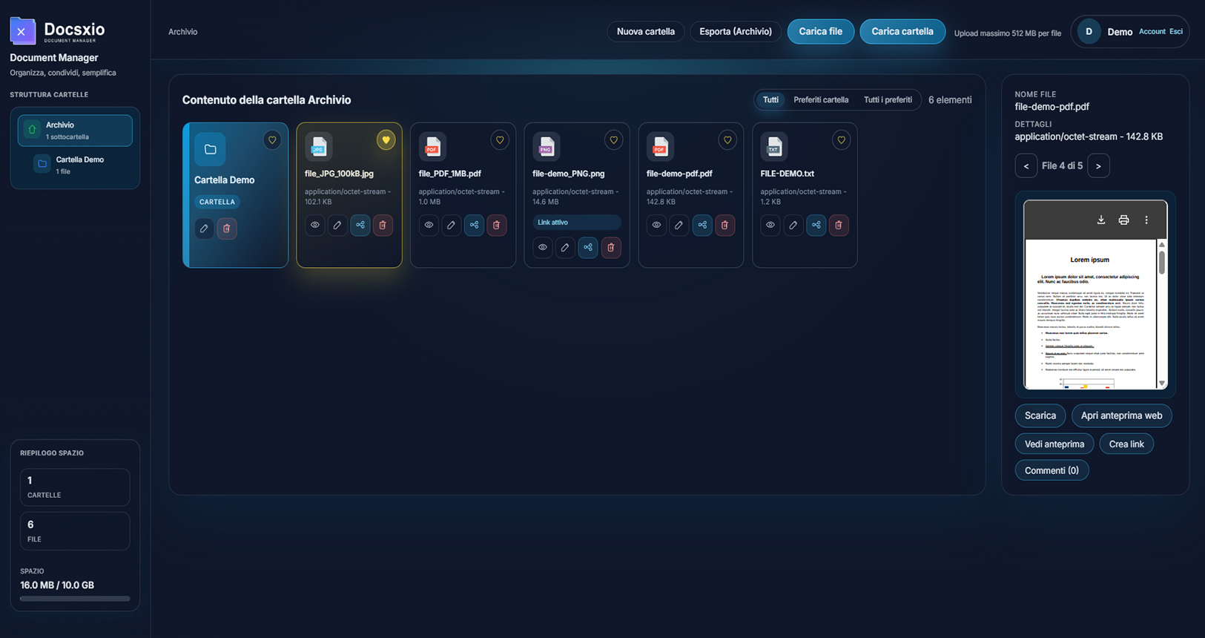
Task: Select Tutti i preferiti tab
Action: coord(888,99)
